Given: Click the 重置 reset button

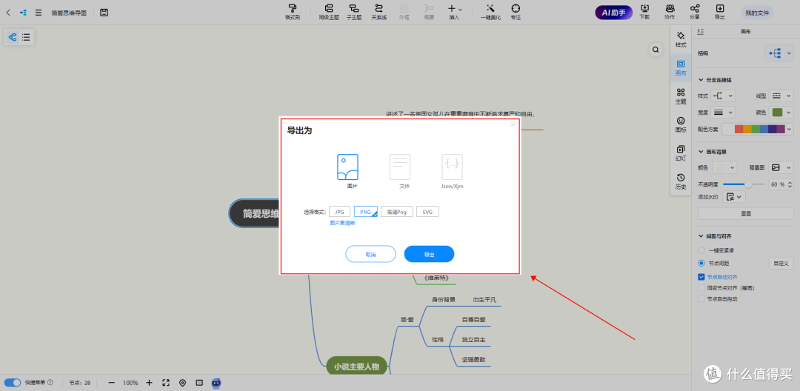Looking at the screenshot, I should [745, 213].
